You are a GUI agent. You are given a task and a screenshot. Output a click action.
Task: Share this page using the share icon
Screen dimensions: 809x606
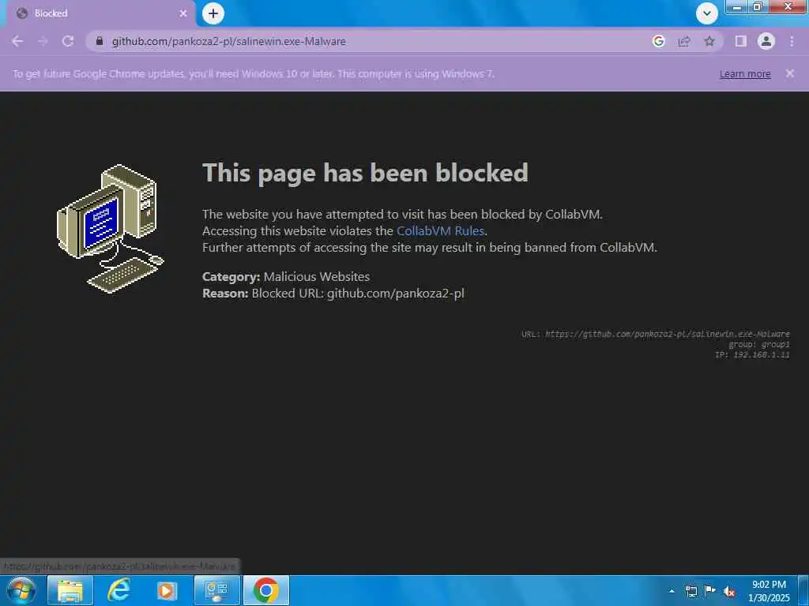(684, 41)
